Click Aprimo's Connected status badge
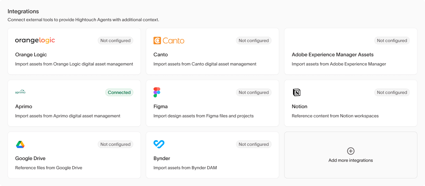This screenshot has height=186, width=425. (x=119, y=92)
